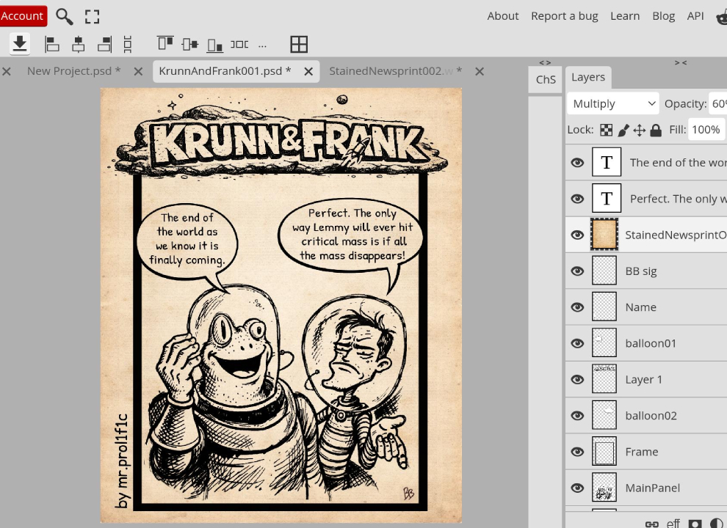Toggle visibility of the balloon01 layer
Screen dimensions: 727x528
578,343
